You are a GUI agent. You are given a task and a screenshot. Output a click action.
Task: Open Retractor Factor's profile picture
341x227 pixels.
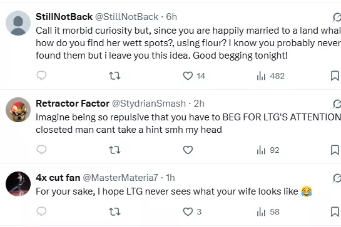18,110
